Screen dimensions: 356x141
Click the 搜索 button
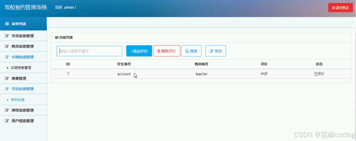point(191,51)
